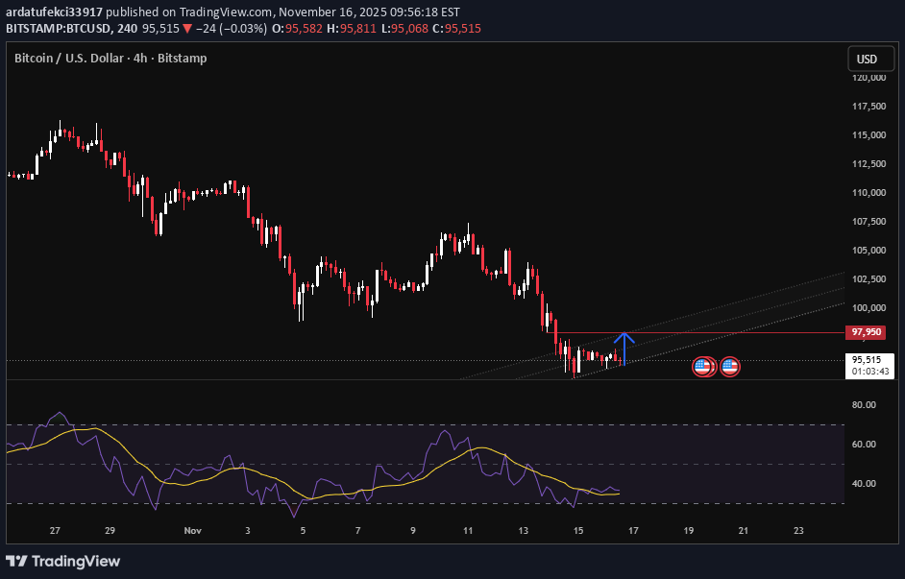This screenshot has height=579, width=905.
Task: Select the yellow RSI moving average line
Action: pyautogui.click(x=480, y=447)
